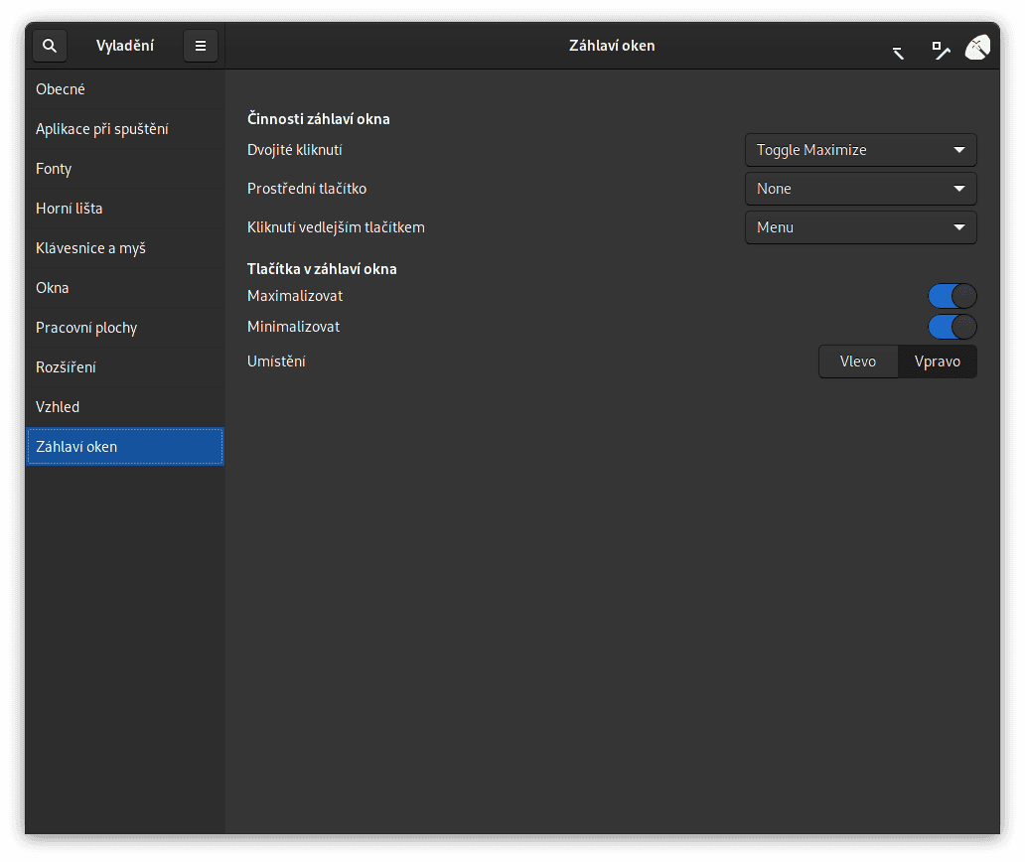This screenshot has width=1025, height=862.
Task: Disable the Minimalizovat switch
Action: click(x=952, y=327)
